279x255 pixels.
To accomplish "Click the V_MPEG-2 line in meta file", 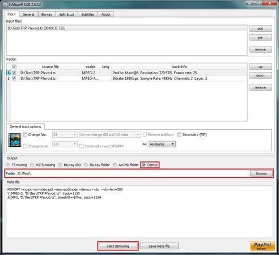I will [x=44, y=193].
